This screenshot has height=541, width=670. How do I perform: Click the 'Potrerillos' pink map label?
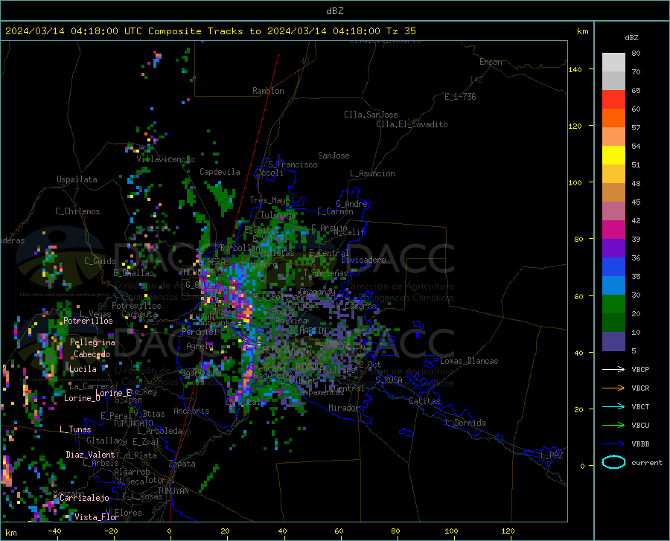(88, 321)
